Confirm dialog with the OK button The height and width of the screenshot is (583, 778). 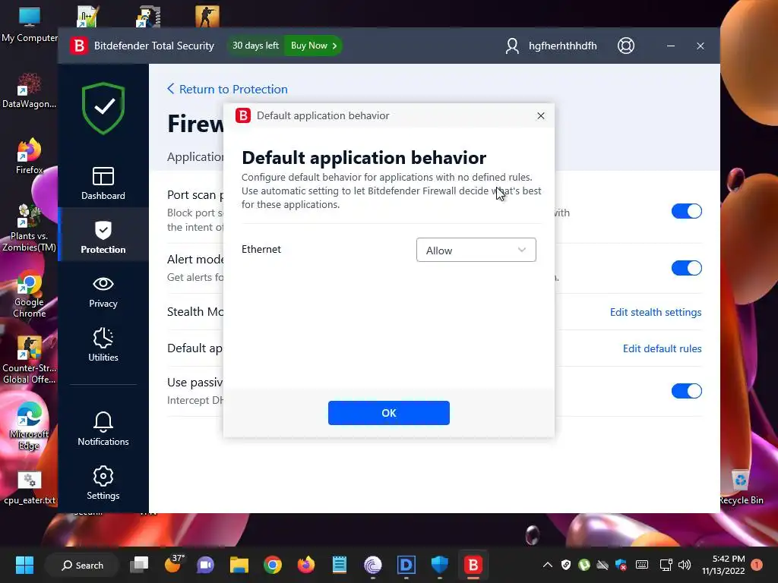(388, 413)
